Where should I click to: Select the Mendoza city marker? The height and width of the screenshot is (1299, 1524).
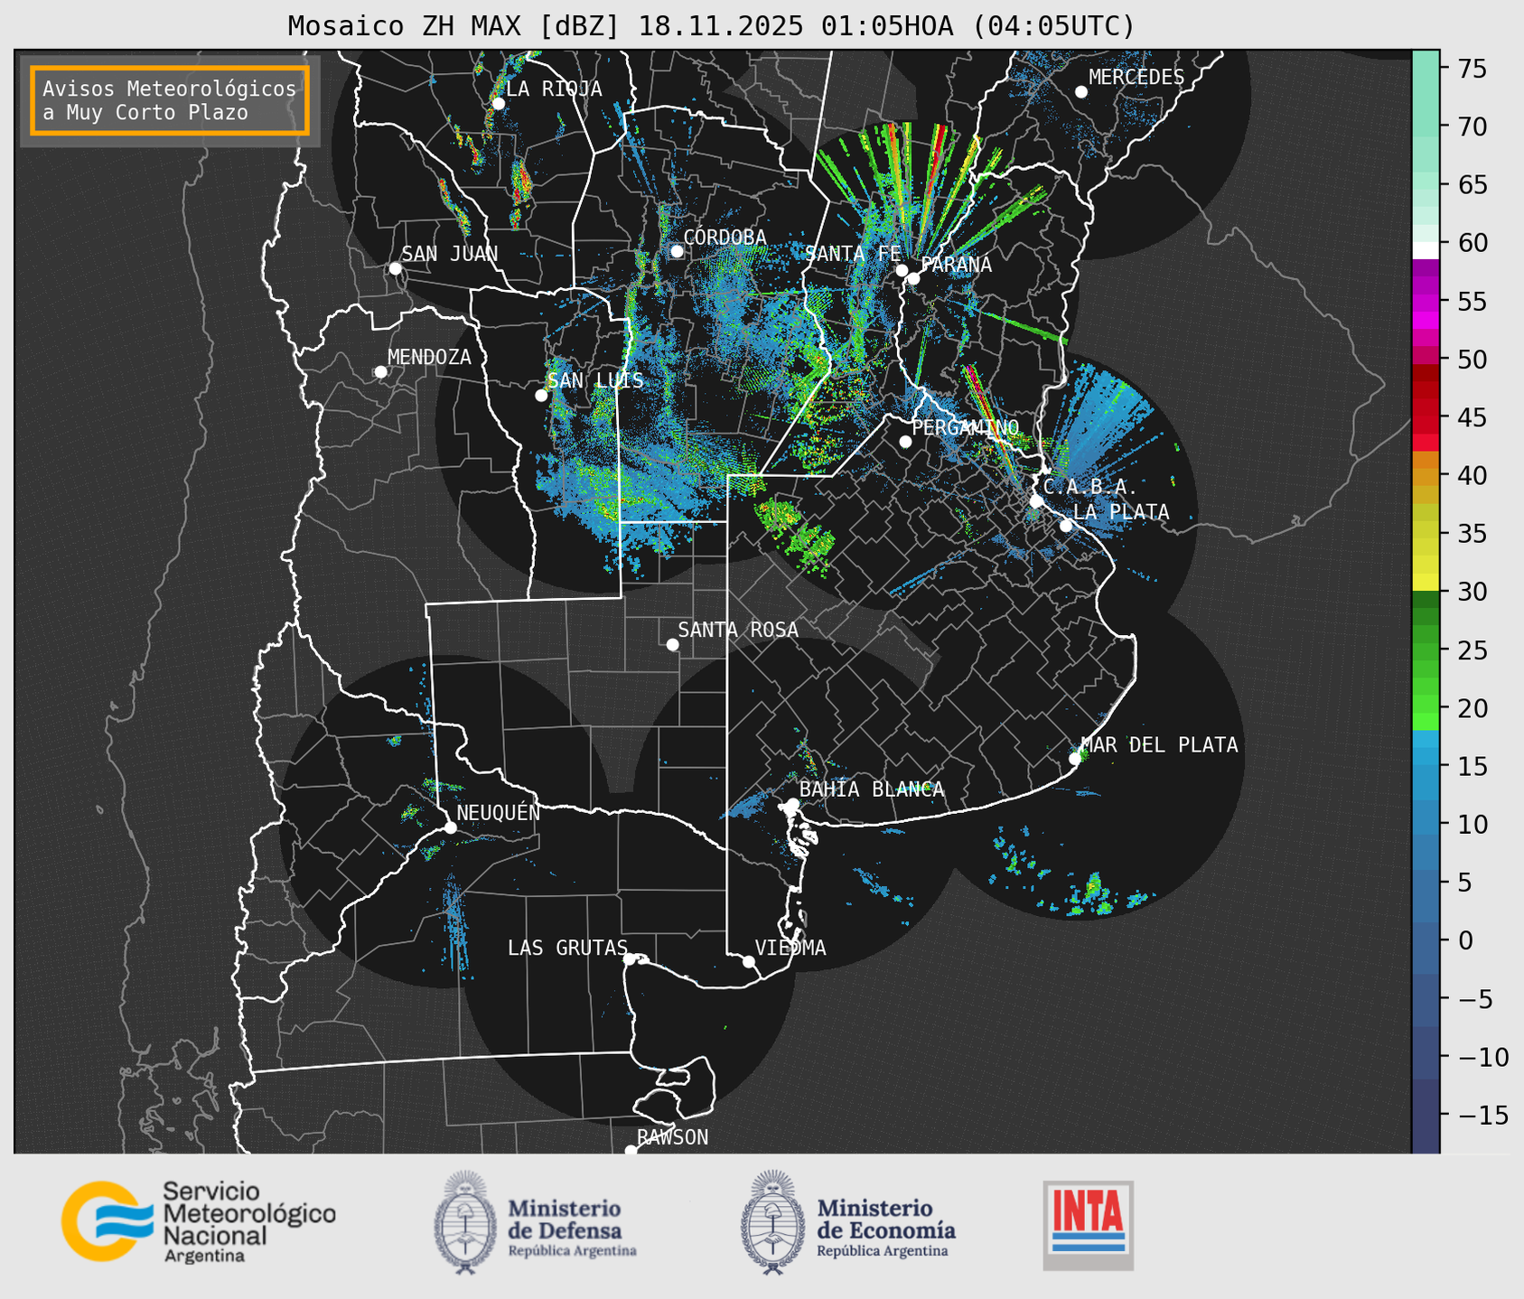click(x=380, y=372)
